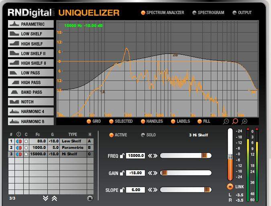The height and width of the screenshot is (206, 271).
Task: Select SPECTROGRAM view mode
Action: pyautogui.click(x=195, y=13)
